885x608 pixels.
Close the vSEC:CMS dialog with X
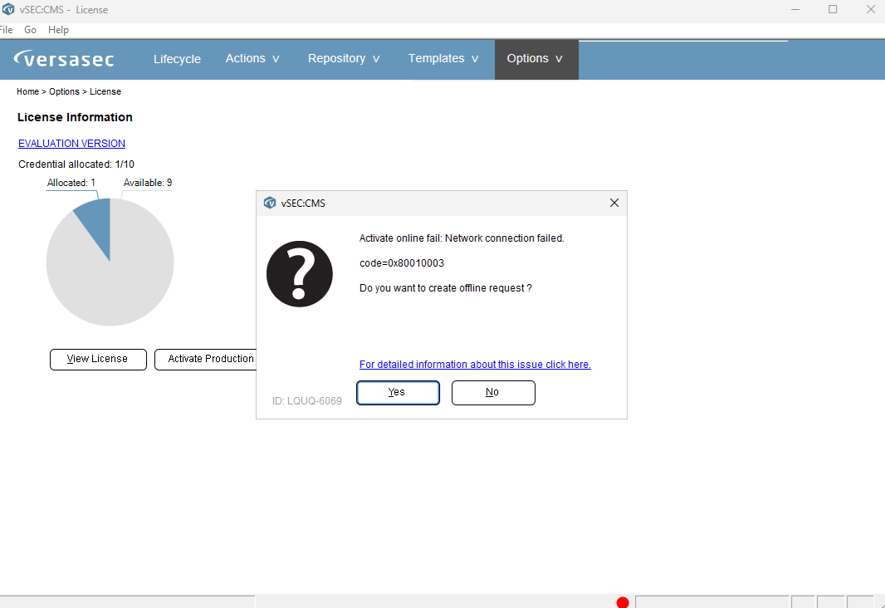614,203
